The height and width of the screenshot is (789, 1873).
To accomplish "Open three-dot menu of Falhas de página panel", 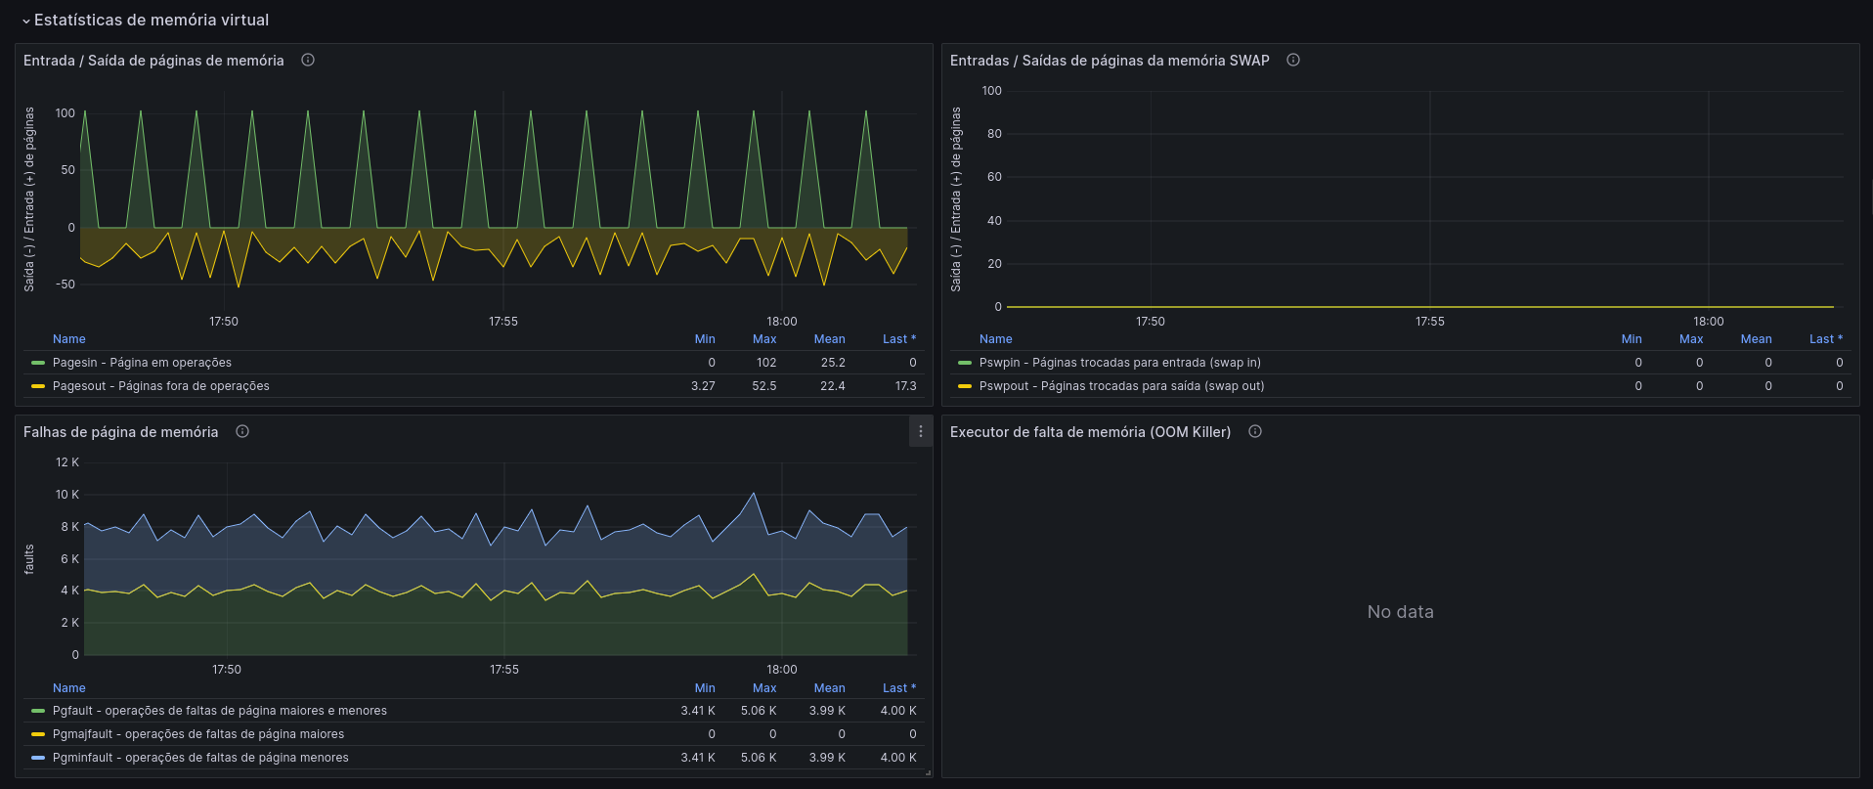I will pos(921,431).
